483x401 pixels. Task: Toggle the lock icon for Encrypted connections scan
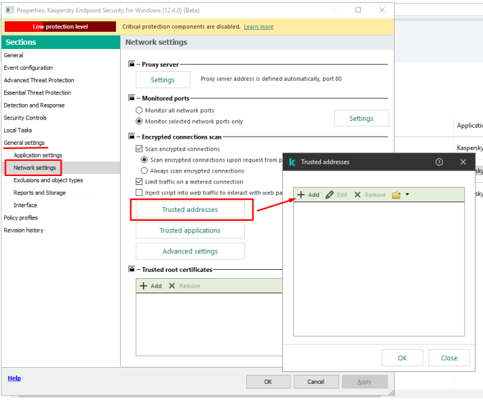point(132,137)
